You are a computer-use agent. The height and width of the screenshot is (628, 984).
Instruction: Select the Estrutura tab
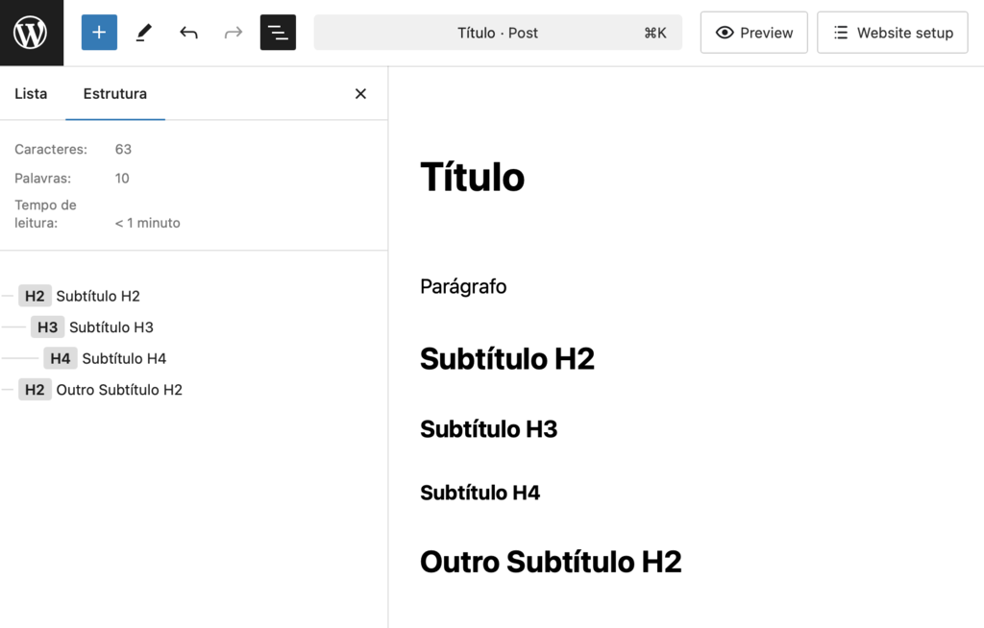click(115, 93)
